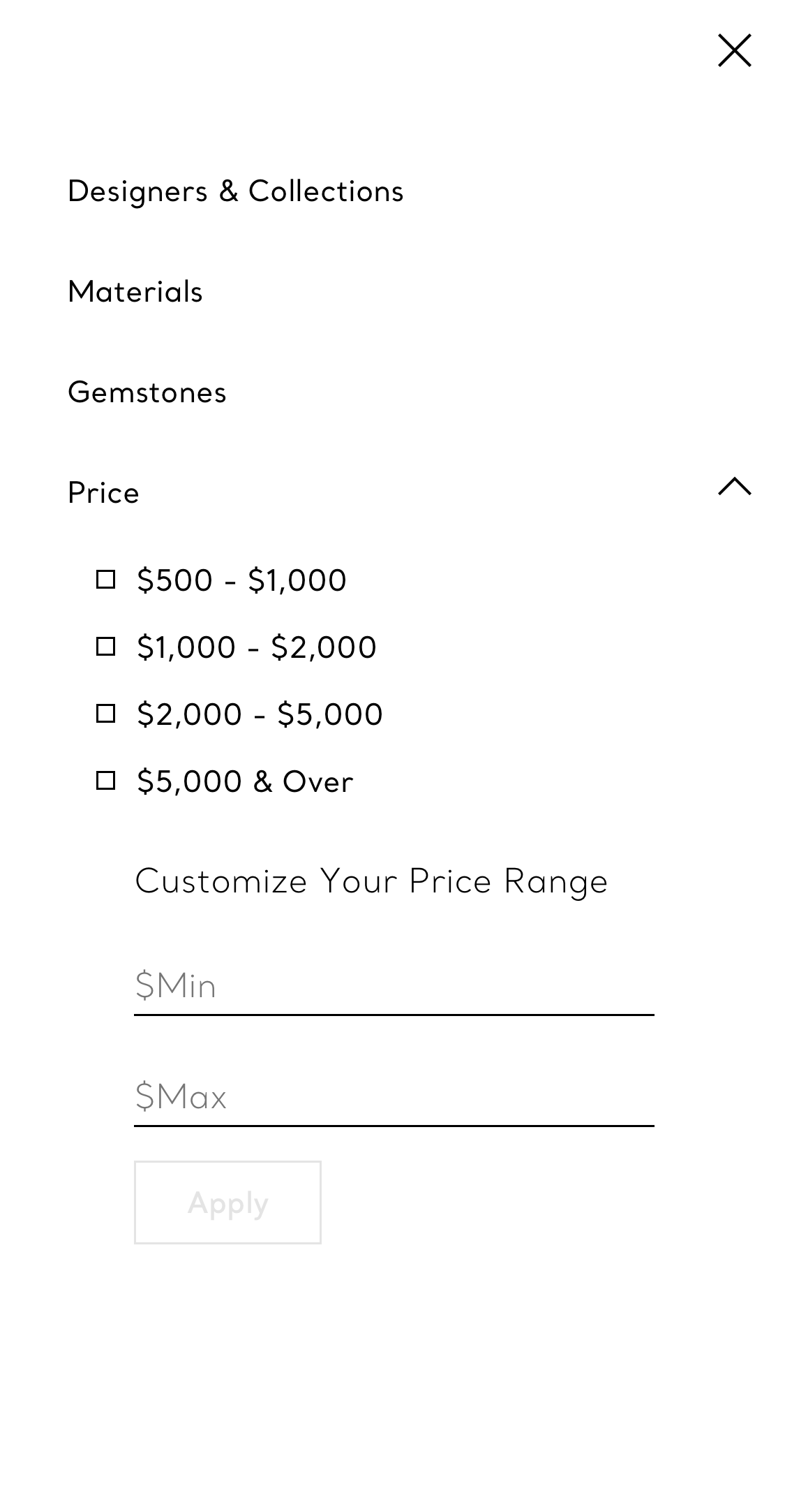
Task: Focus the $Max price input field
Action: pos(394,1096)
